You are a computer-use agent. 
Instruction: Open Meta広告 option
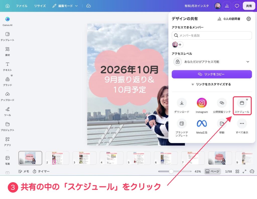tap(202, 127)
